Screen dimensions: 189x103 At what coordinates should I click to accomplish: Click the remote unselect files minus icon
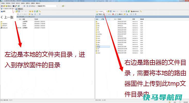[133, 14]
